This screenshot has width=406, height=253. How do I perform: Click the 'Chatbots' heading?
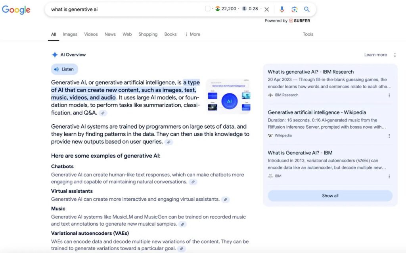coord(62,167)
